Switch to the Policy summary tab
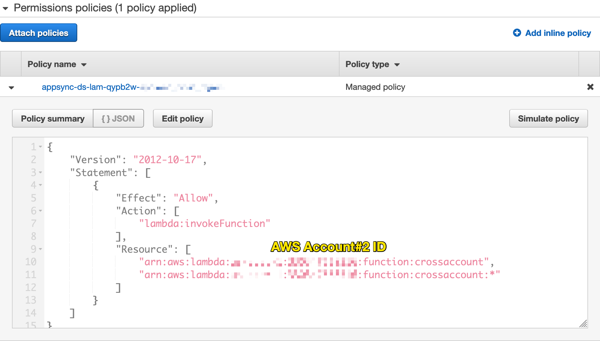Image resolution: width=600 pixels, height=341 pixels. [53, 119]
